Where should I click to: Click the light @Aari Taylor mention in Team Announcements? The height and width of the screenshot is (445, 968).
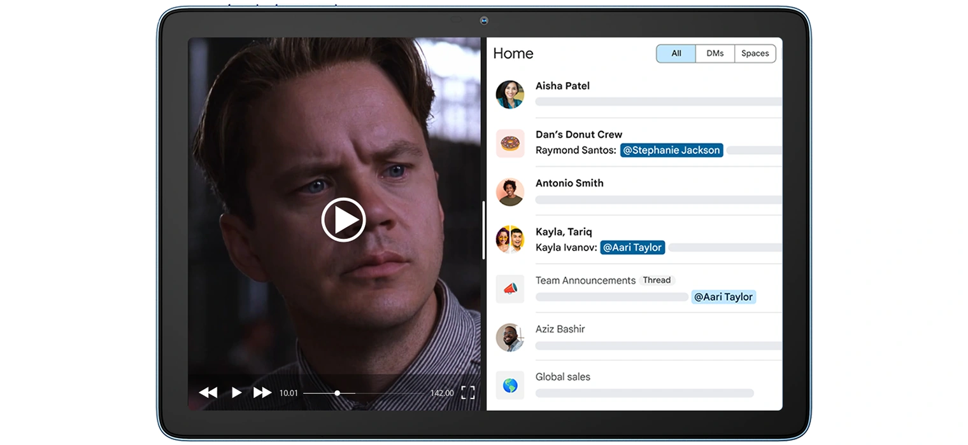[723, 297]
